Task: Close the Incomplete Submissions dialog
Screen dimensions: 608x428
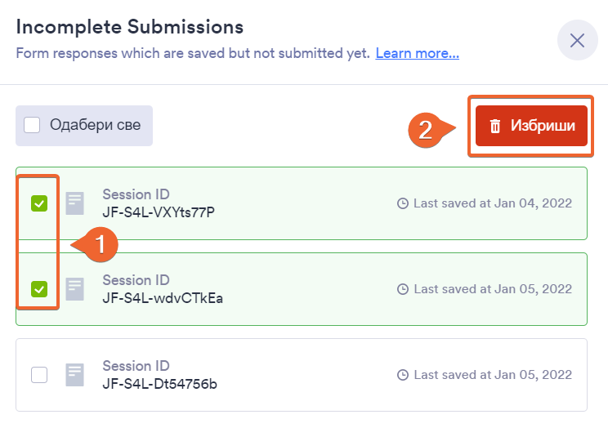Action: pos(577,40)
